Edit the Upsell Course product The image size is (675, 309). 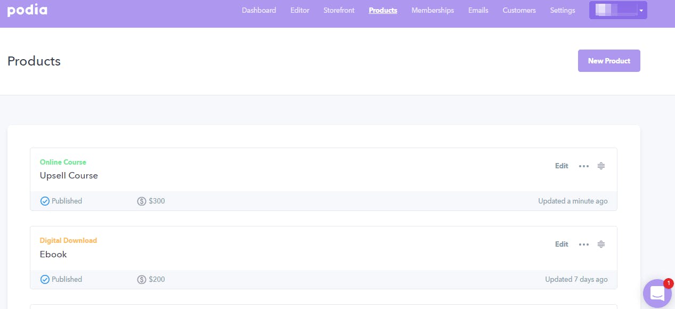pyautogui.click(x=562, y=166)
